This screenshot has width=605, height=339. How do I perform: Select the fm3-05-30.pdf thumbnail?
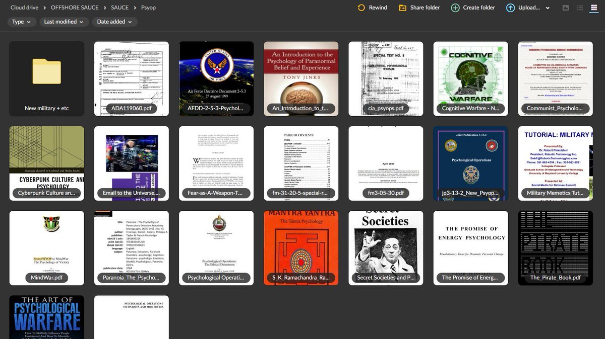(386, 163)
